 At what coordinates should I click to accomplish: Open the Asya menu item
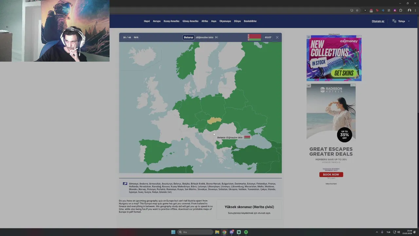pos(214,21)
